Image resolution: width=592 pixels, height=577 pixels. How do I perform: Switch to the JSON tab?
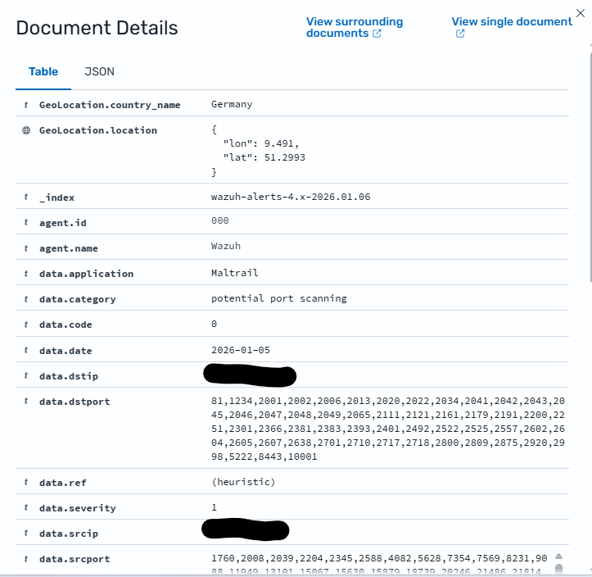click(x=99, y=71)
